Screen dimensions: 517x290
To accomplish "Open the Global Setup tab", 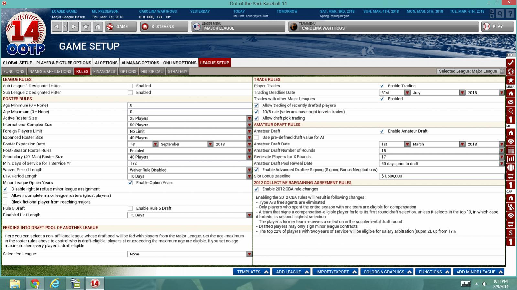I will pos(17,63).
